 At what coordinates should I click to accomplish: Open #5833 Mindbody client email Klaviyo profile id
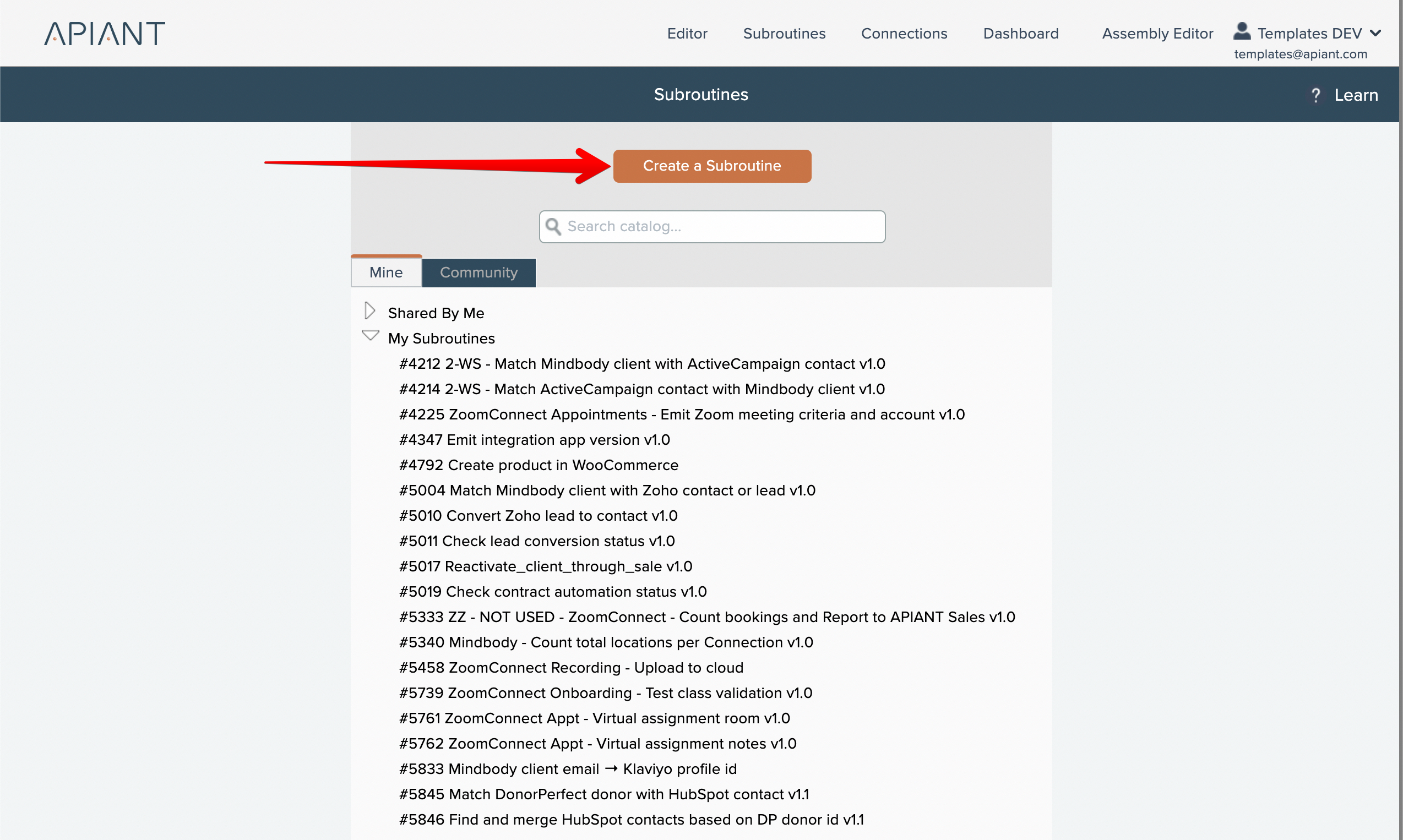point(567,769)
